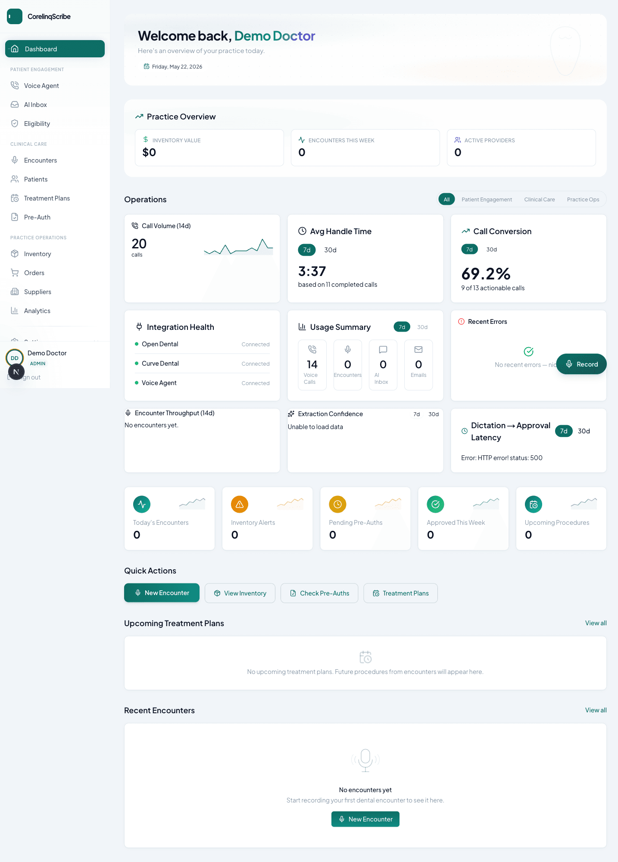The height and width of the screenshot is (862, 618).
Task: View all Upcoming Treatment Plans
Action: 596,623
